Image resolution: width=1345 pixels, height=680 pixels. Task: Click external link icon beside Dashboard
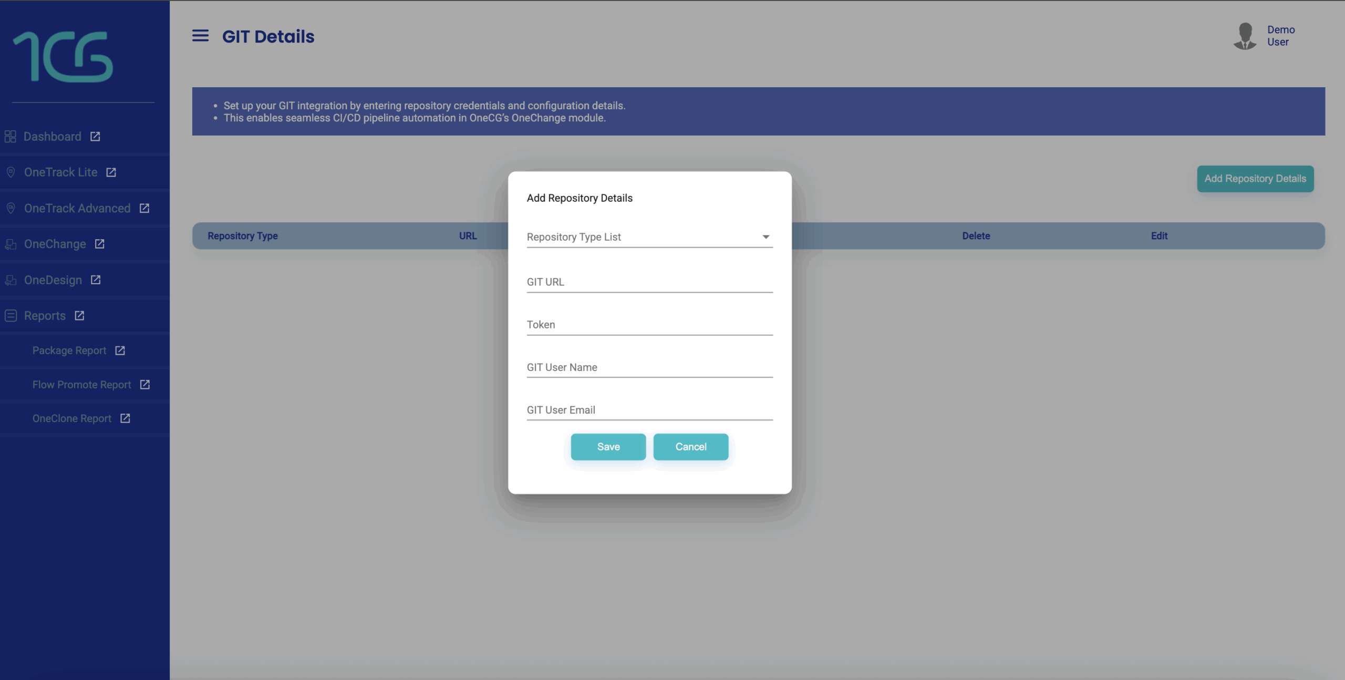click(x=95, y=137)
